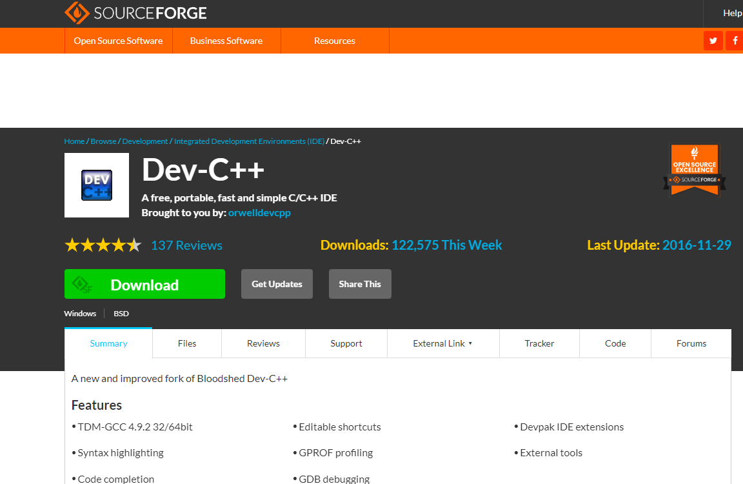Viewport: 743px width, 484px height.
Task: Open Integrated Development Environments (IDE) breadcrumb
Action: click(x=249, y=141)
